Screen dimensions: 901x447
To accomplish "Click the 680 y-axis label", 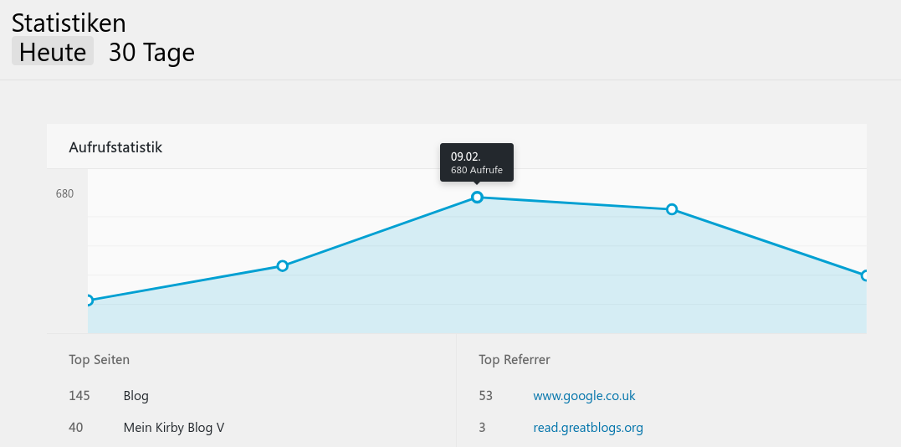I will (x=64, y=193).
